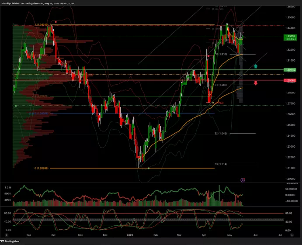Click the green dot at left of dotted line

coord(16,106)
